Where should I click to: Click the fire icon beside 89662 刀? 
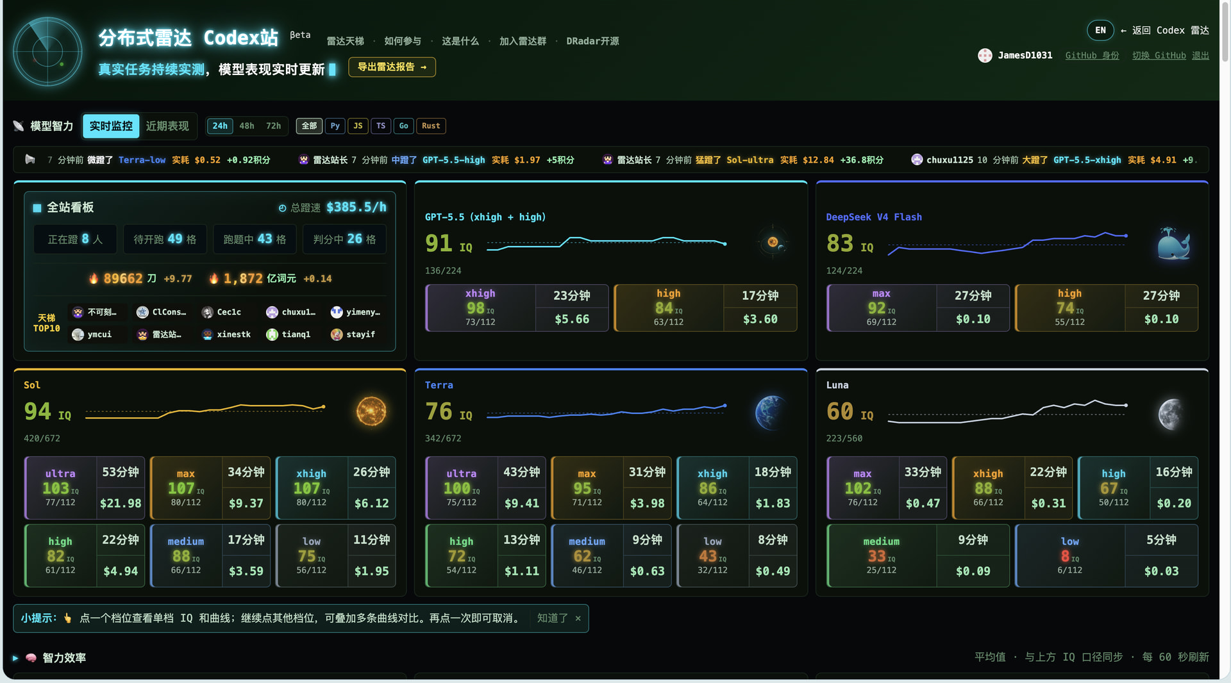click(94, 278)
